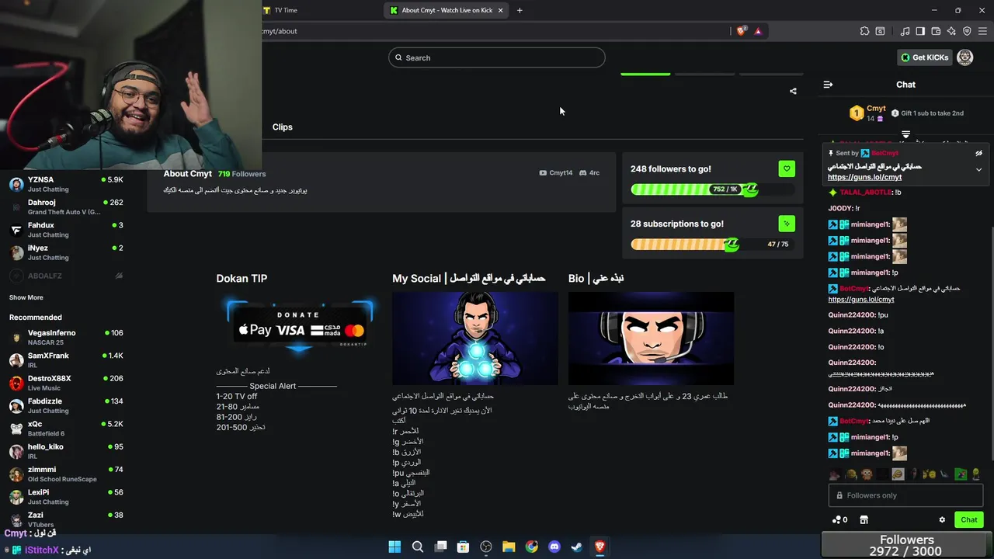Open LexiPi recommended channel
994x559 pixels.
66,497
